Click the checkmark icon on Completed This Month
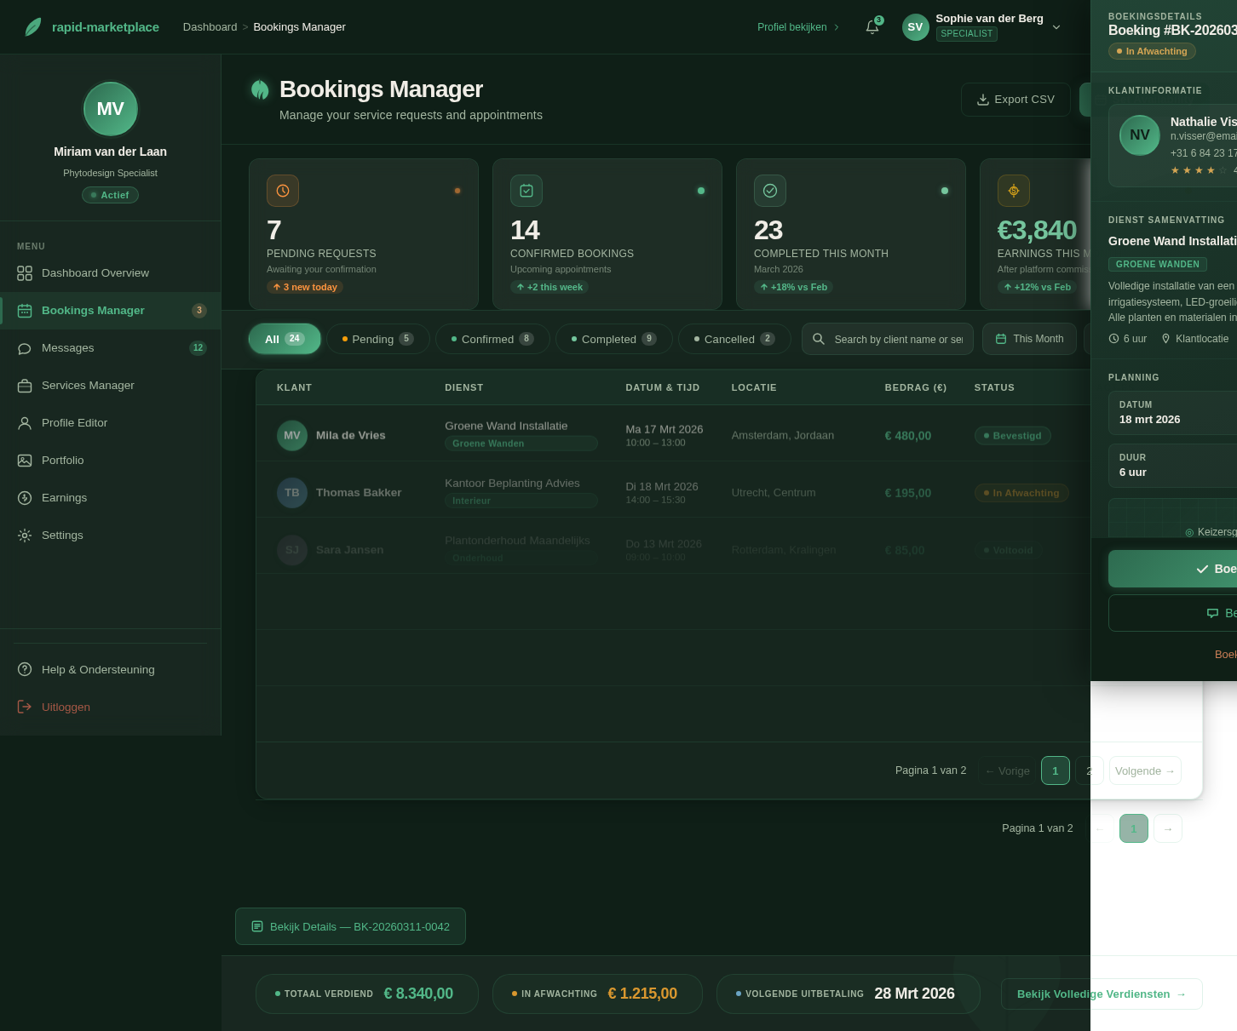This screenshot has height=1031, width=1237. pyautogui.click(x=770, y=191)
